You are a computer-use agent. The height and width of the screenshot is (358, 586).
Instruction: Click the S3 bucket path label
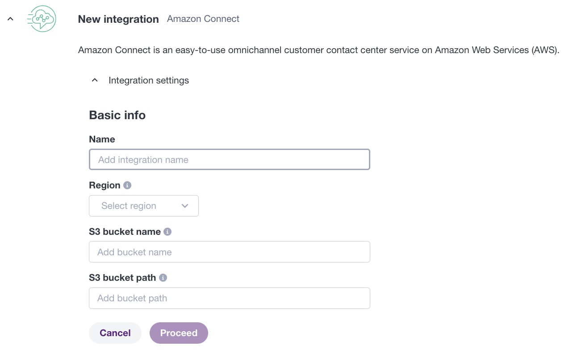tap(123, 278)
